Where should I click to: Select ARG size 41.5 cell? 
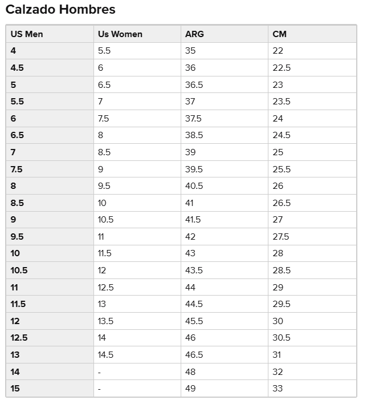click(x=193, y=220)
